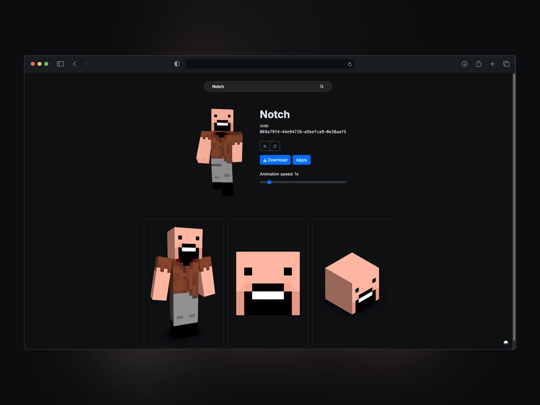Viewport: 540px width, 405px height.
Task: Show all tabs via the tab overview icon
Action: coord(506,64)
